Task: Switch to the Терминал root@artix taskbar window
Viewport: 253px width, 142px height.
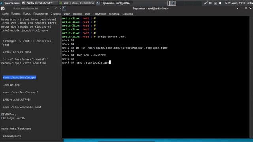Action: 115,3
